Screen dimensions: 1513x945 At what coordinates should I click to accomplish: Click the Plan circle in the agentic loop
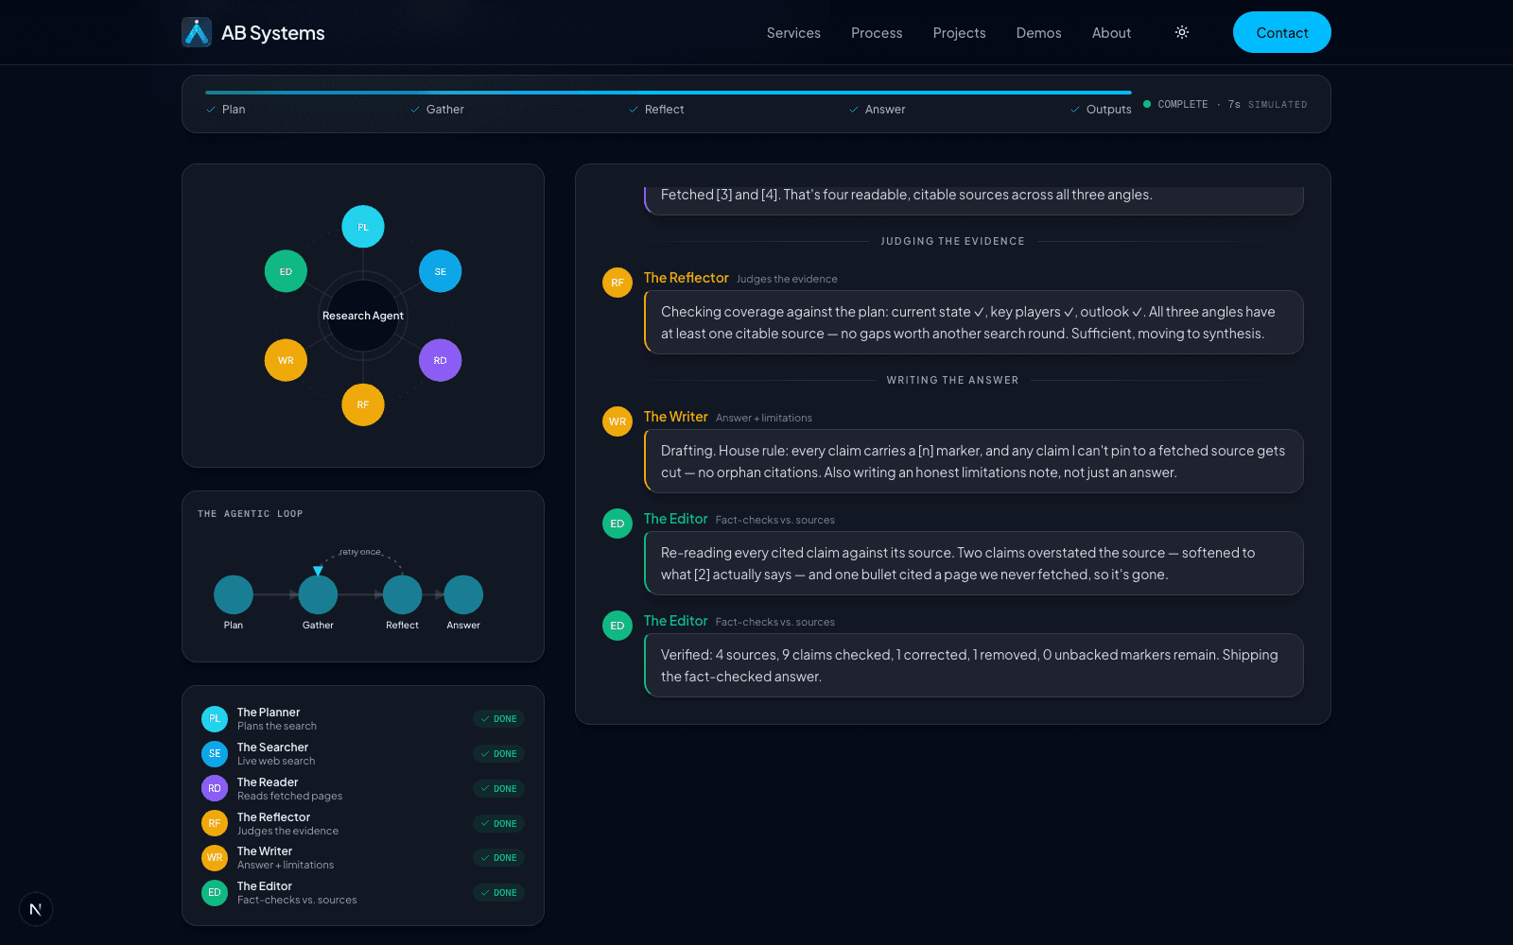(x=234, y=594)
